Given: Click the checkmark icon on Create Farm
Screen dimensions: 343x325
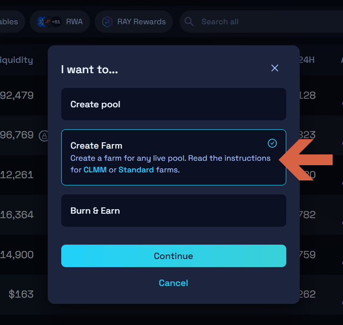Looking at the screenshot, I should [272, 143].
